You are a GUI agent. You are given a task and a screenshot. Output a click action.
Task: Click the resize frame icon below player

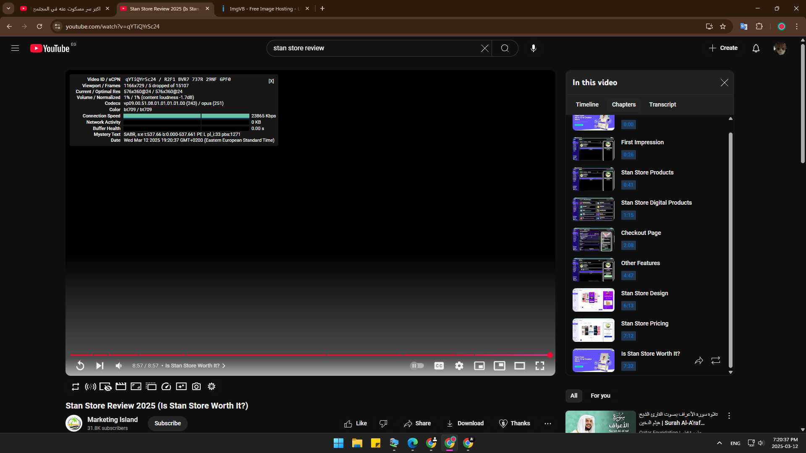click(136, 387)
